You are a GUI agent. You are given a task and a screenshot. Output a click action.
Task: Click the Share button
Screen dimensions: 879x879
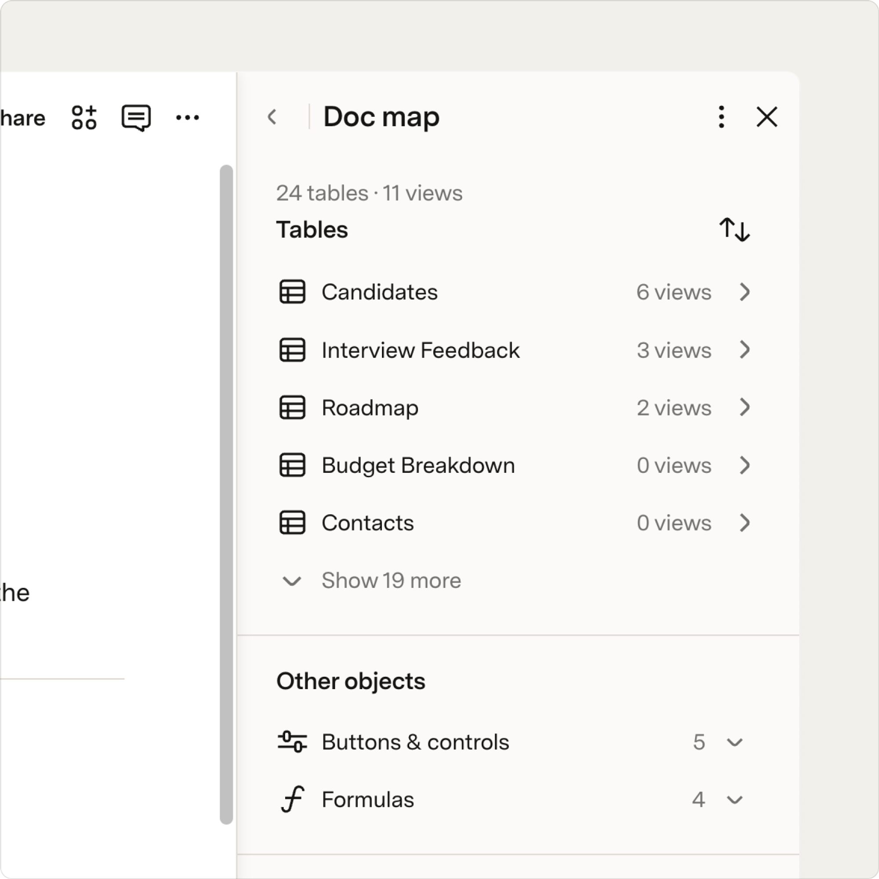(23, 118)
